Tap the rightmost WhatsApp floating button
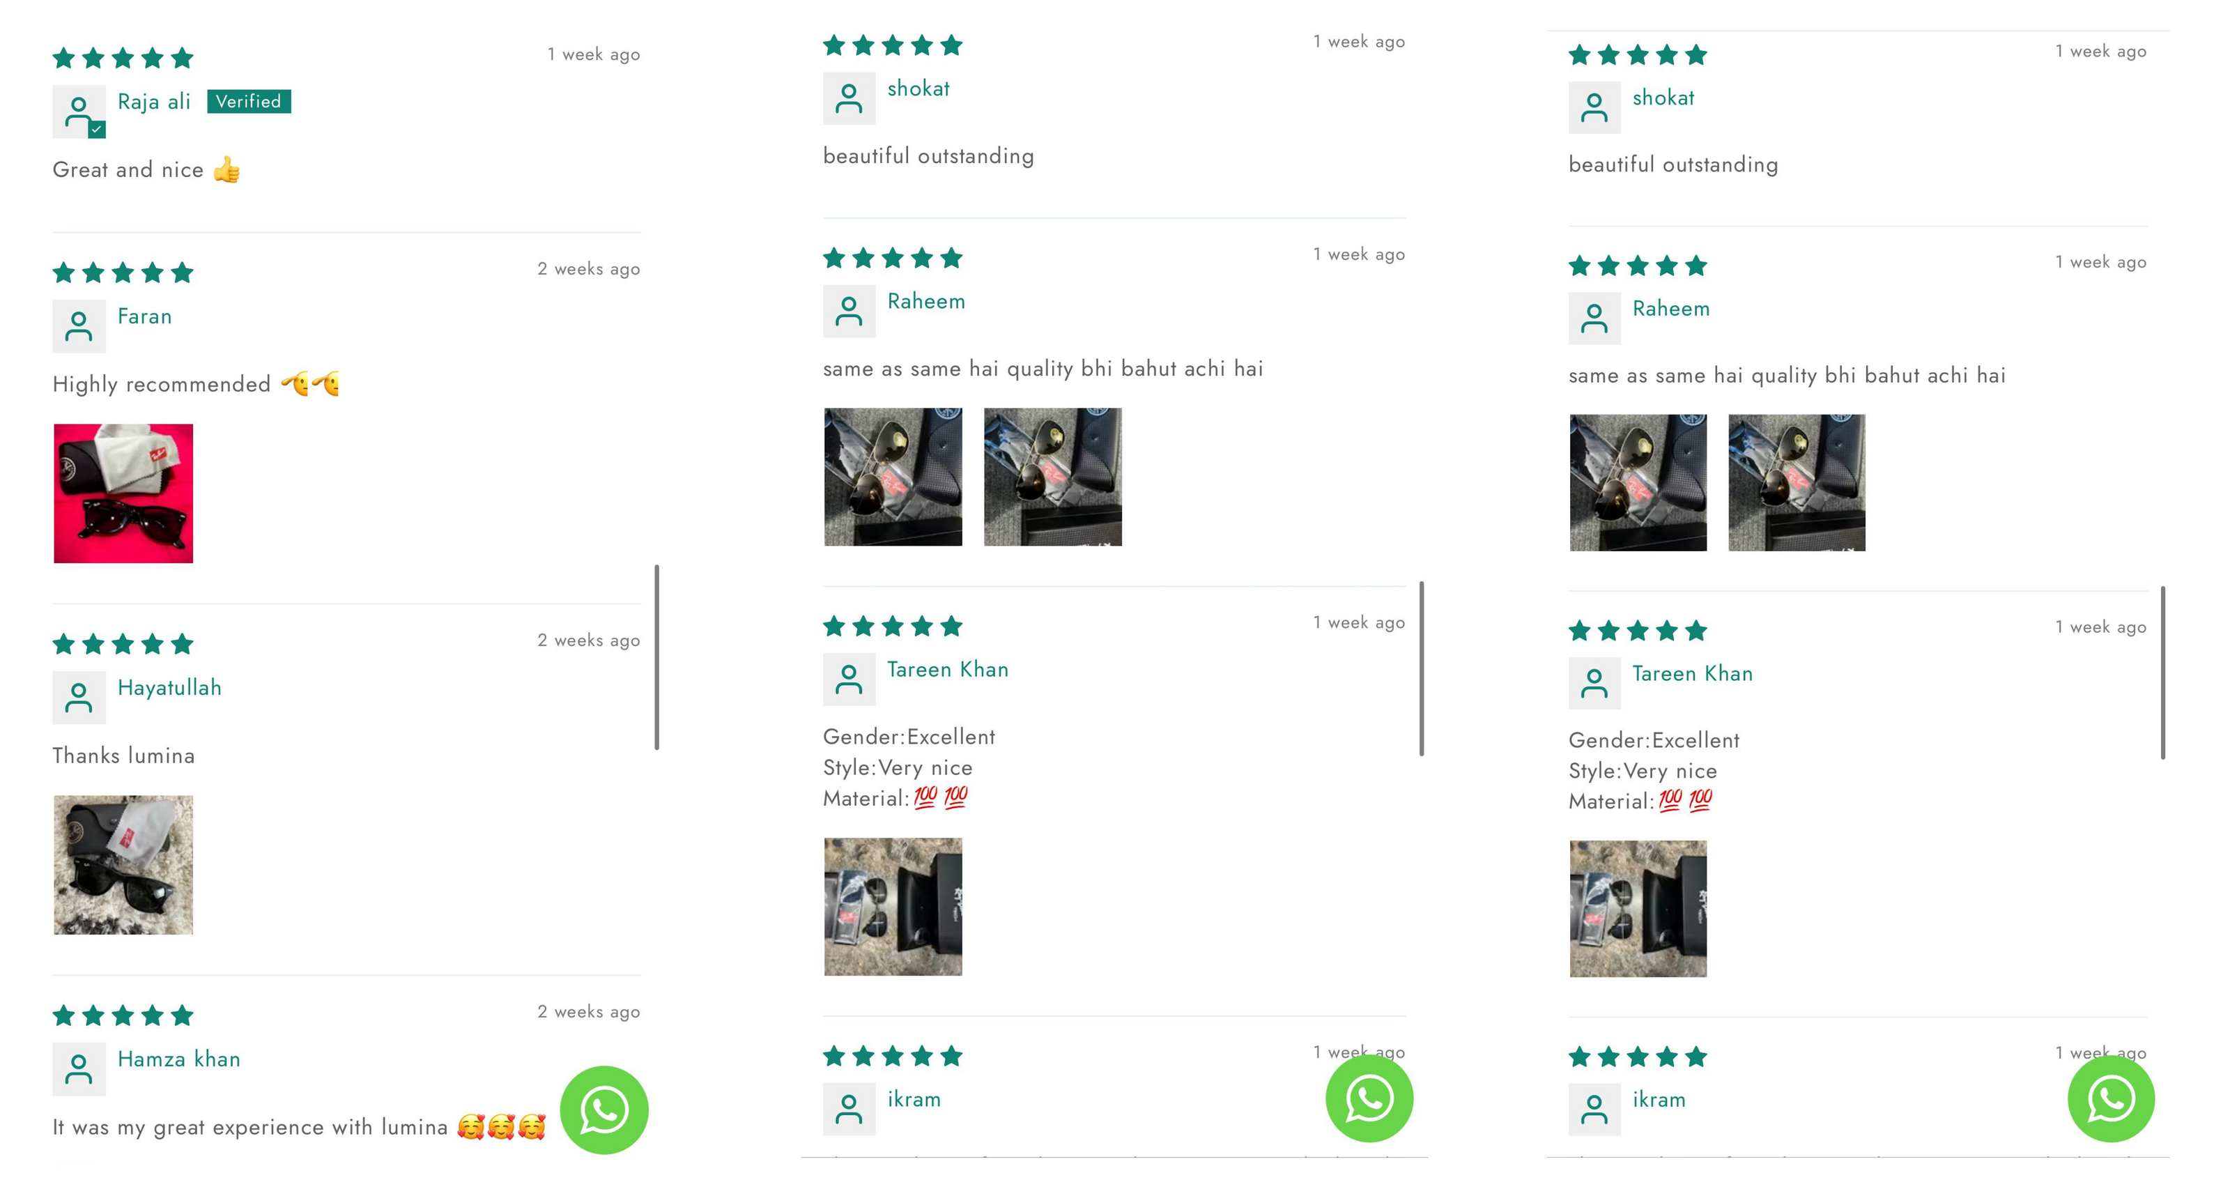Image resolution: width=2230 pixels, height=1189 pixels. pos(2111,1098)
